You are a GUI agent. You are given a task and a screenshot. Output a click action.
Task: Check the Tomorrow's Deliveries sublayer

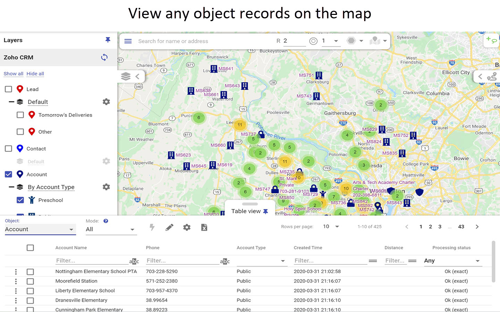(x=20, y=115)
